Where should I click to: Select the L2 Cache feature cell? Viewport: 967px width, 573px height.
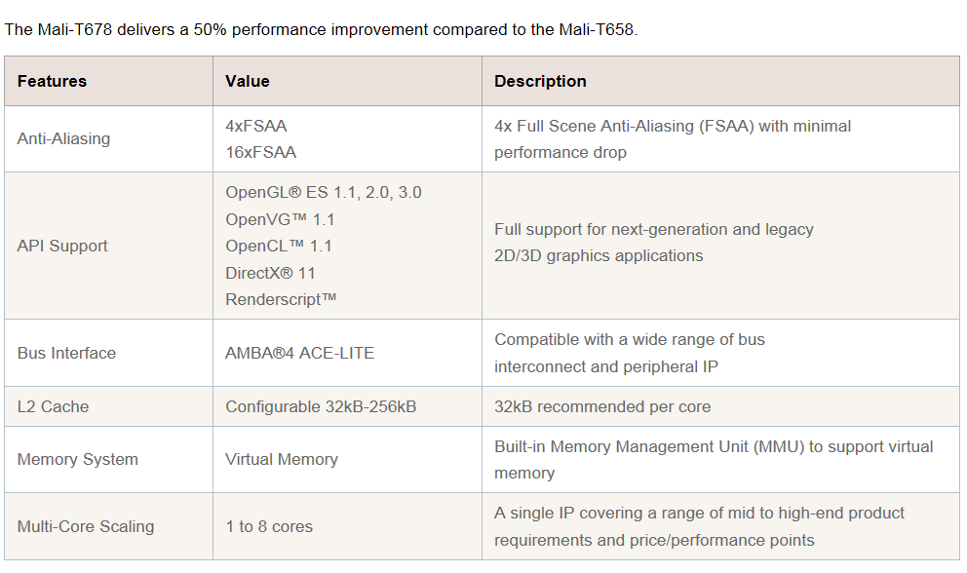pos(53,406)
